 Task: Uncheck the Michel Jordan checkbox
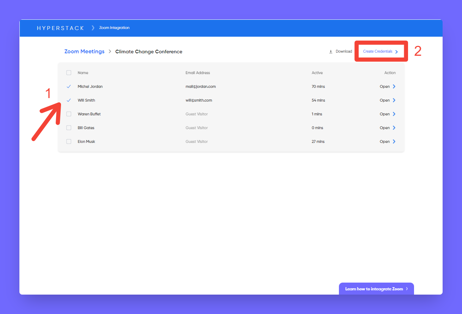click(69, 86)
